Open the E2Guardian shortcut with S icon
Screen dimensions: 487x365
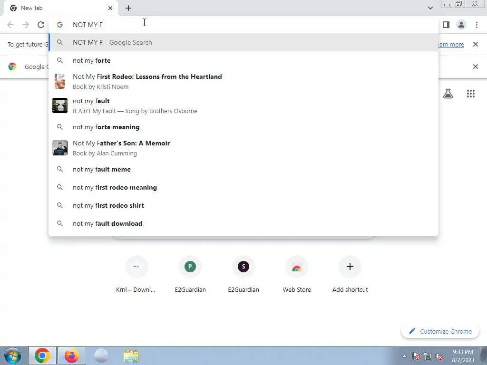[243, 274]
